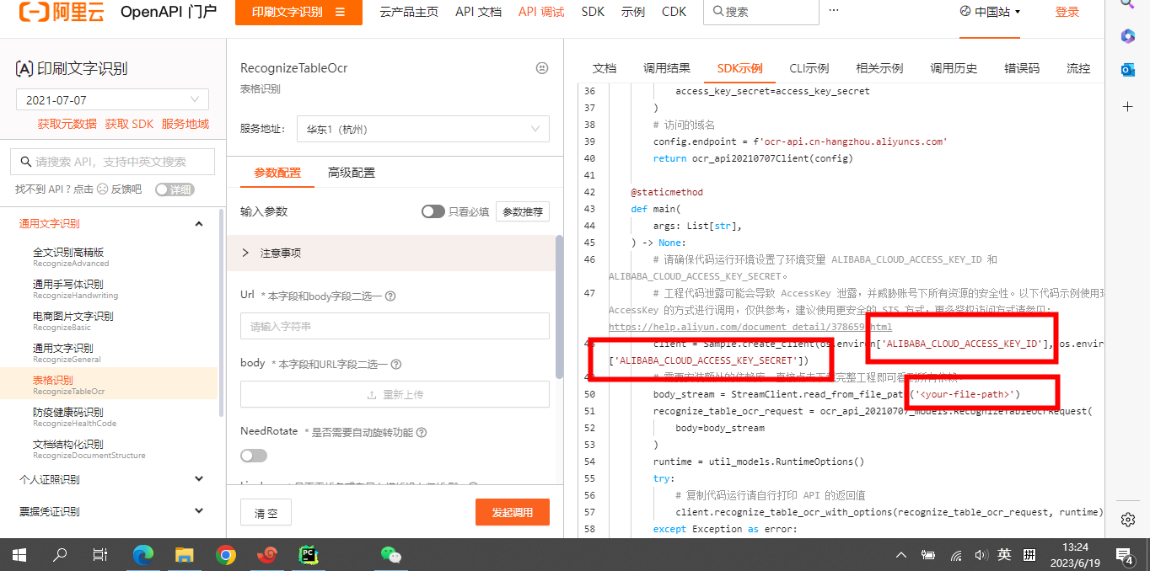1150x571 pixels.
Task: Toggle the 详细 switch
Action: 175,189
